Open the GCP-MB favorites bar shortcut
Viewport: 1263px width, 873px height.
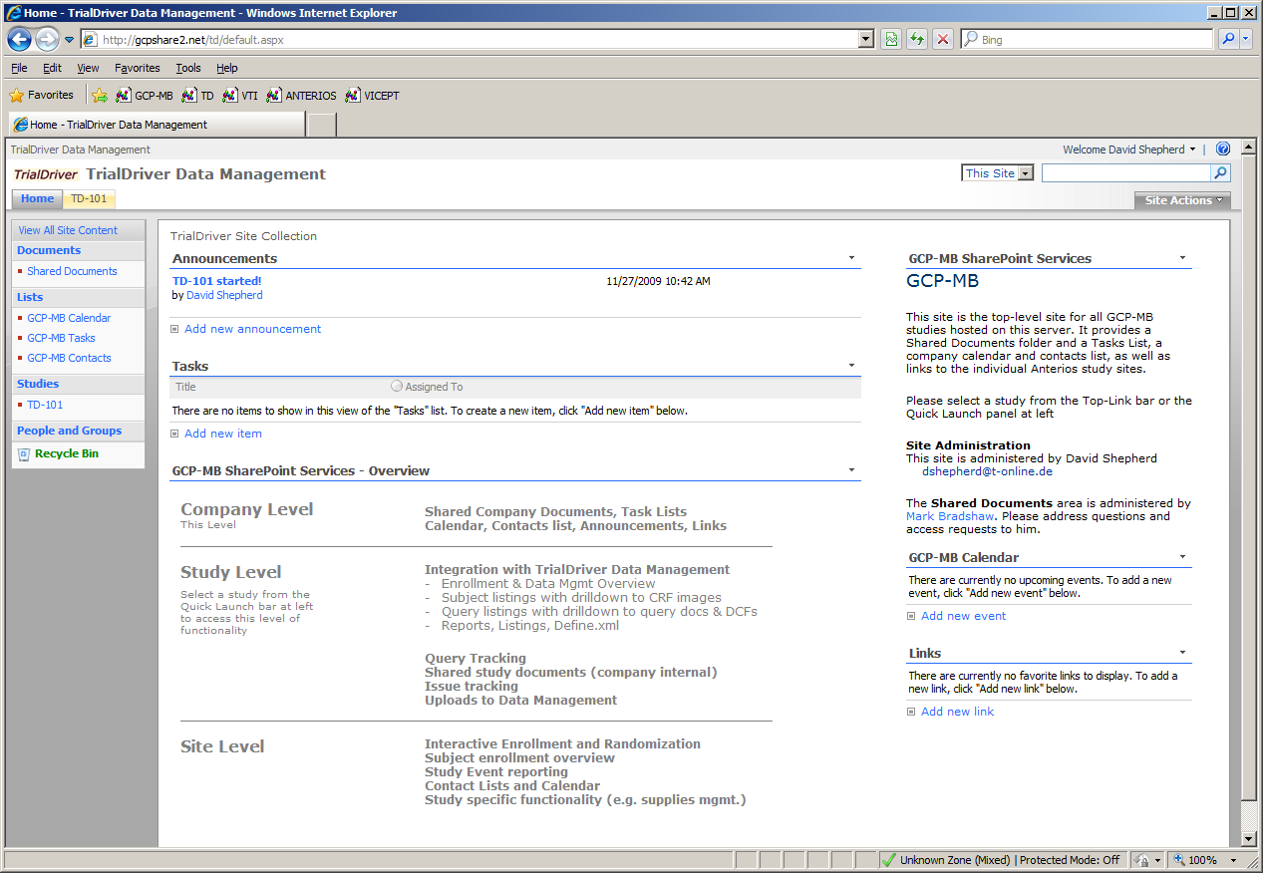point(145,96)
